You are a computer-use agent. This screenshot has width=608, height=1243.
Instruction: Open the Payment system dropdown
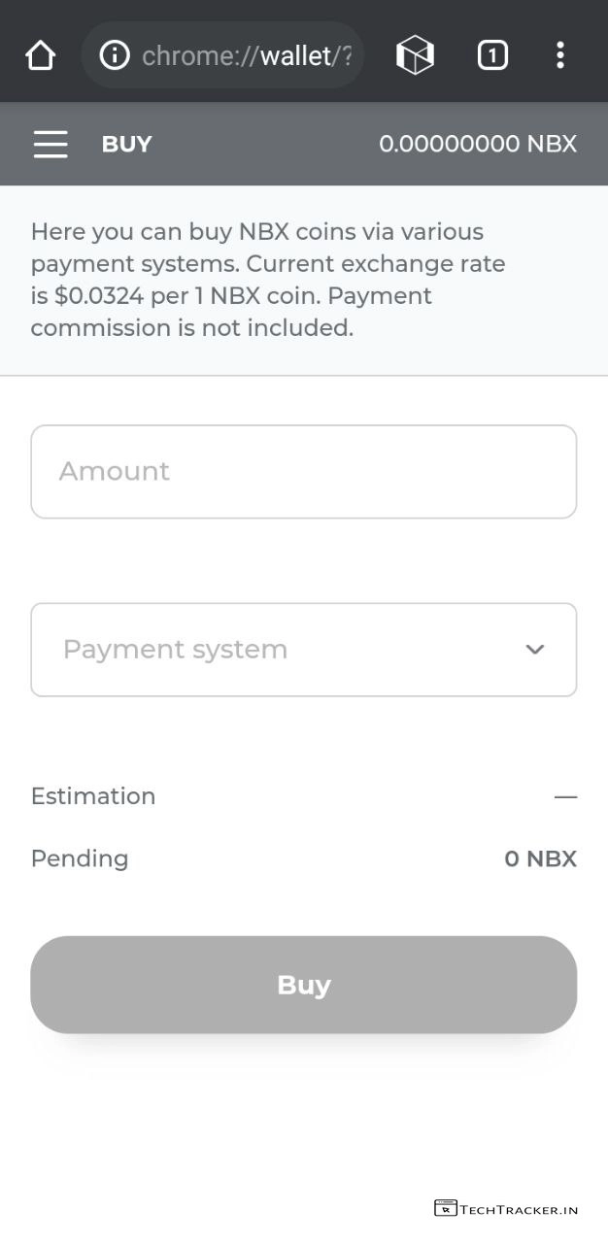point(291,650)
